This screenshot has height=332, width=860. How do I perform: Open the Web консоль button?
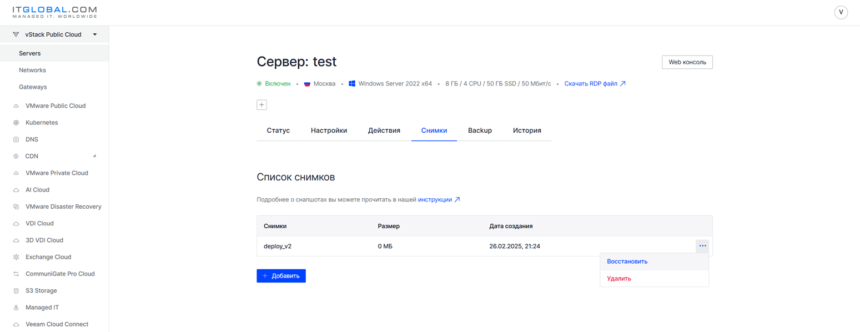coord(687,62)
